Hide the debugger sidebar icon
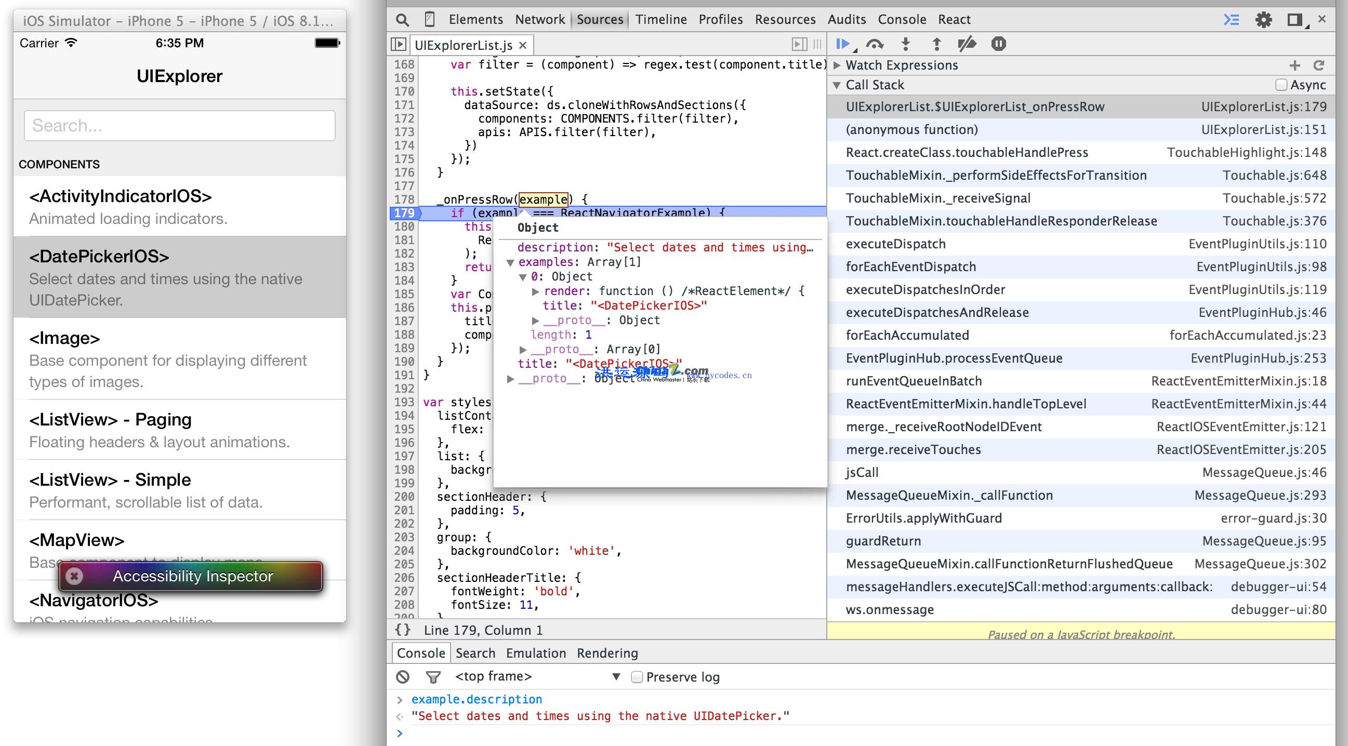 pyautogui.click(x=799, y=45)
